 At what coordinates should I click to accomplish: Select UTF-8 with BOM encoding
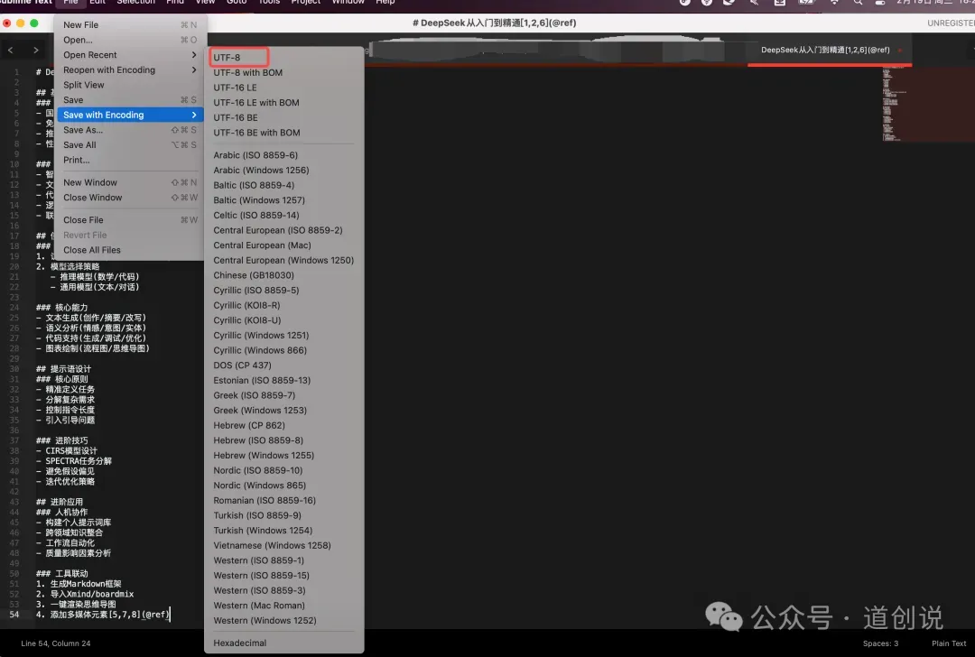pyautogui.click(x=284, y=72)
